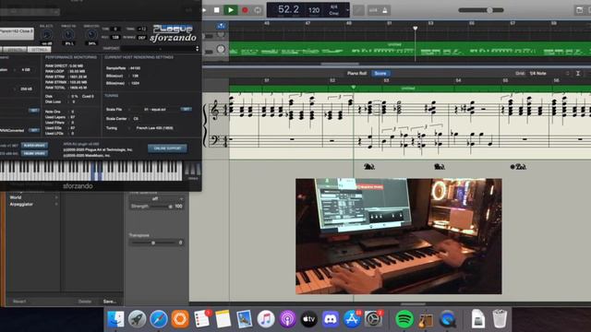Click the bass clef in the score
The height and width of the screenshot is (332, 591).
(x=214, y=140)
